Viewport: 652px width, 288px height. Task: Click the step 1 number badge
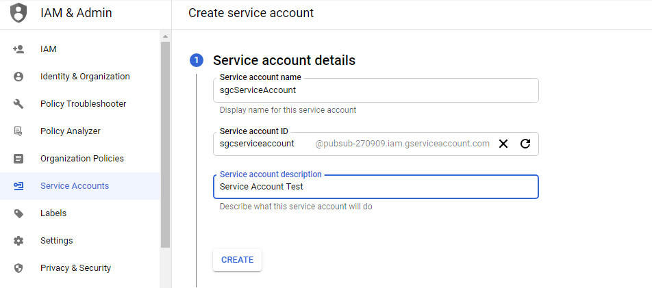coord(196,61)
